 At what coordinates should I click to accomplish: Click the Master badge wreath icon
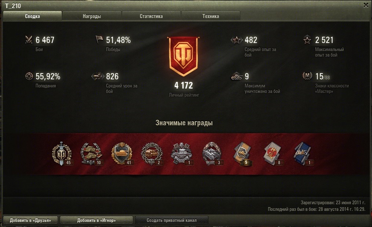click(x=307, y=76)
